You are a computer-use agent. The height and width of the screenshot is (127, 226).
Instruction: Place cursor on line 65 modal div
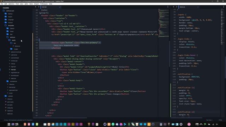[105, 56]
